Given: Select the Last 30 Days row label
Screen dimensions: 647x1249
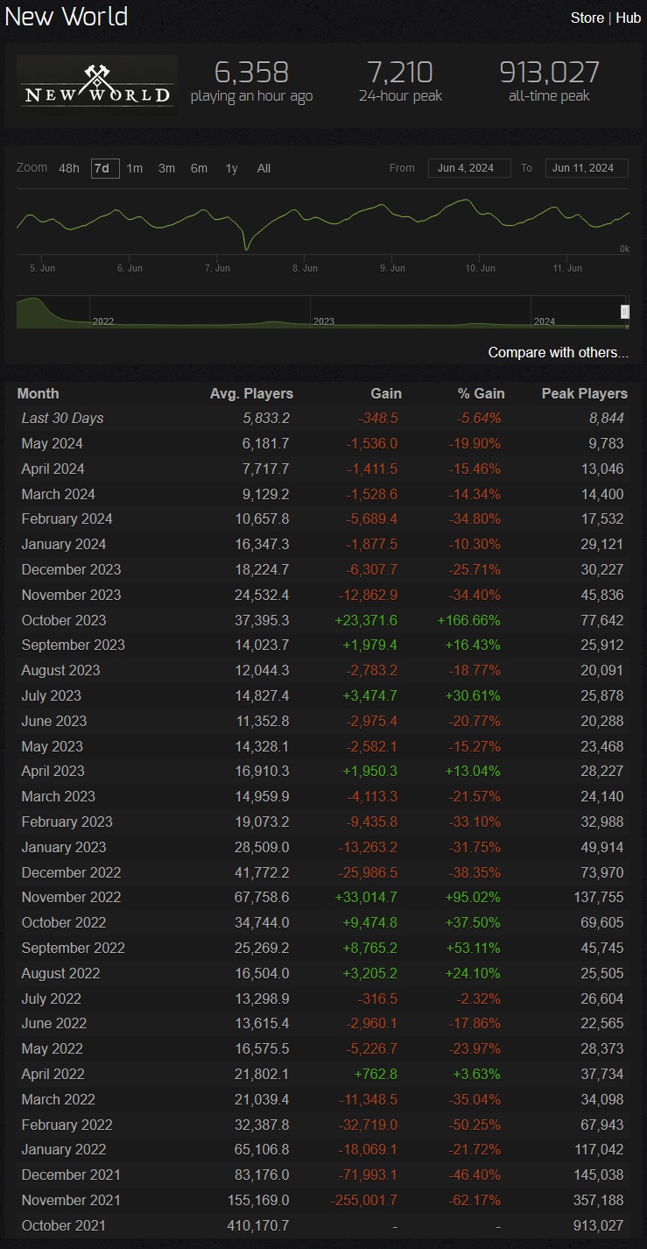Looking at the screenshot, I should click(62, 419).
